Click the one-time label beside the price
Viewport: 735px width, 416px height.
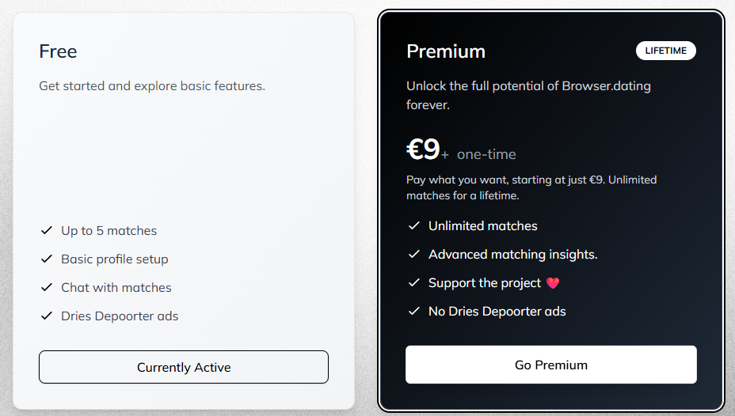pos(486,154)
